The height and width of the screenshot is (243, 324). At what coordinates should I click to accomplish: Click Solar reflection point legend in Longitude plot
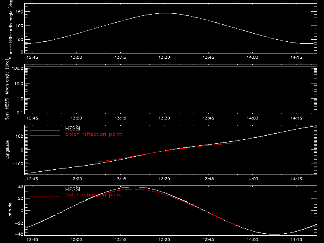click(94, 134)
